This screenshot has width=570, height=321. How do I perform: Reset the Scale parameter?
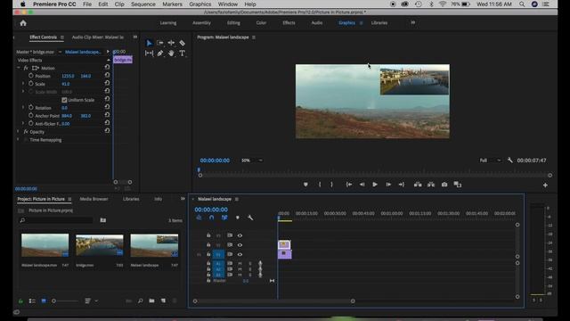click(x=107, y=83)
